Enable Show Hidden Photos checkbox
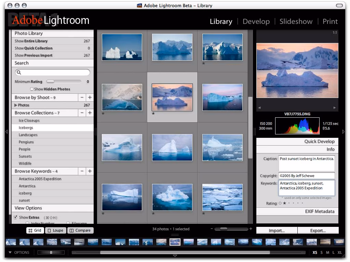Viewport: 350px width, 262px height. pos(32,89)
